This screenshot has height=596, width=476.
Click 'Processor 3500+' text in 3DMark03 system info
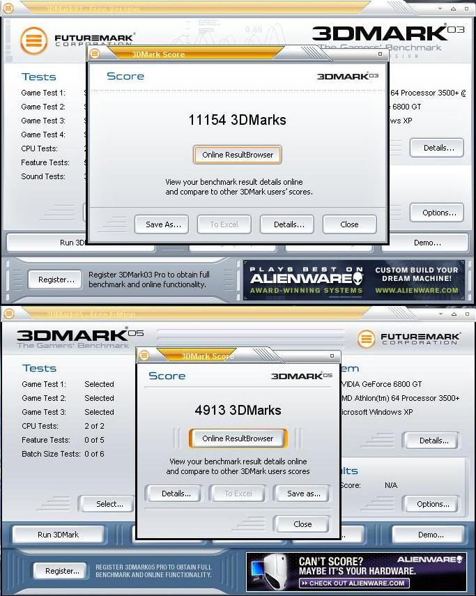tap(429, 93)
